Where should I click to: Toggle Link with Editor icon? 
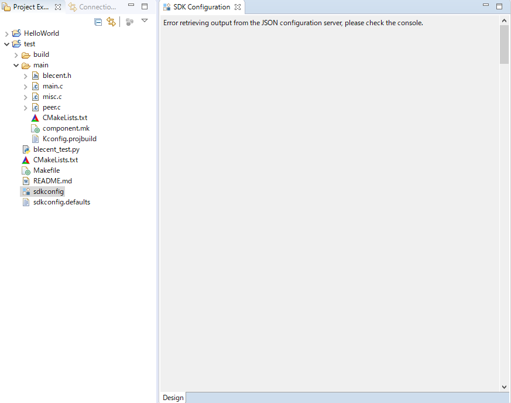click(x=111, y=22)
